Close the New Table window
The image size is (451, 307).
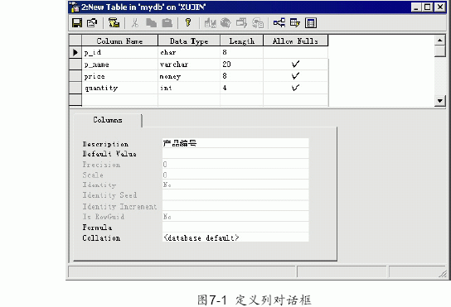tap(440, 7)
